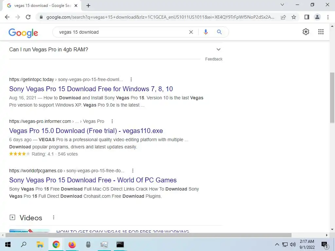Open Chrome profile avatar menu

coord(317,17)
